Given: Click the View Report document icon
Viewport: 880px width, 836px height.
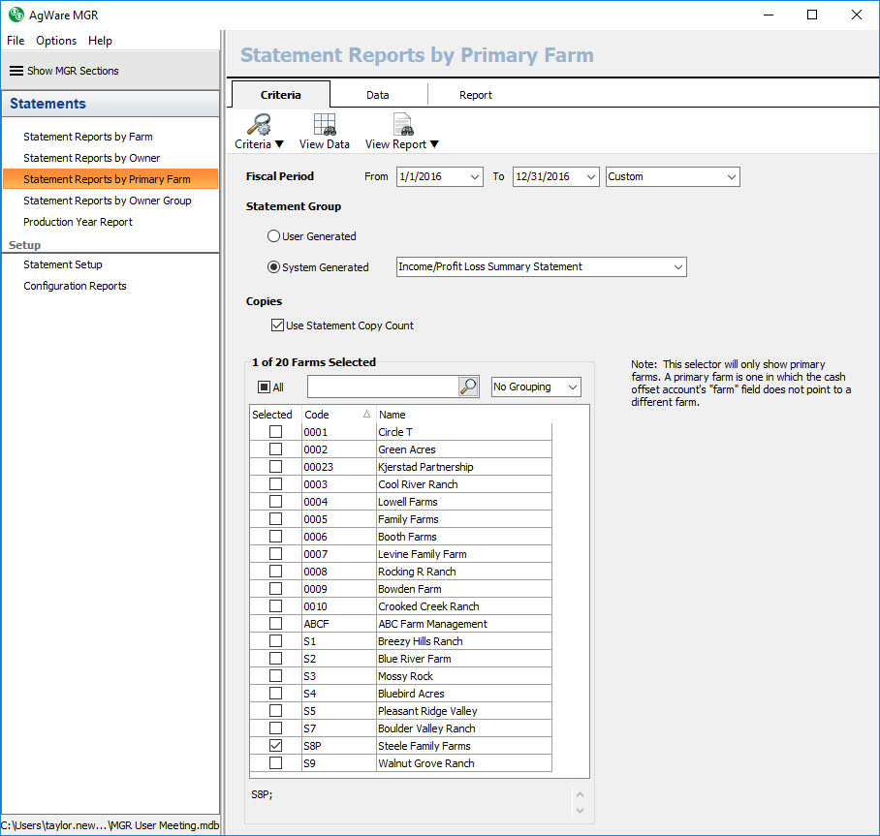Looking at the screenshot, I should [x=402, y=125].
